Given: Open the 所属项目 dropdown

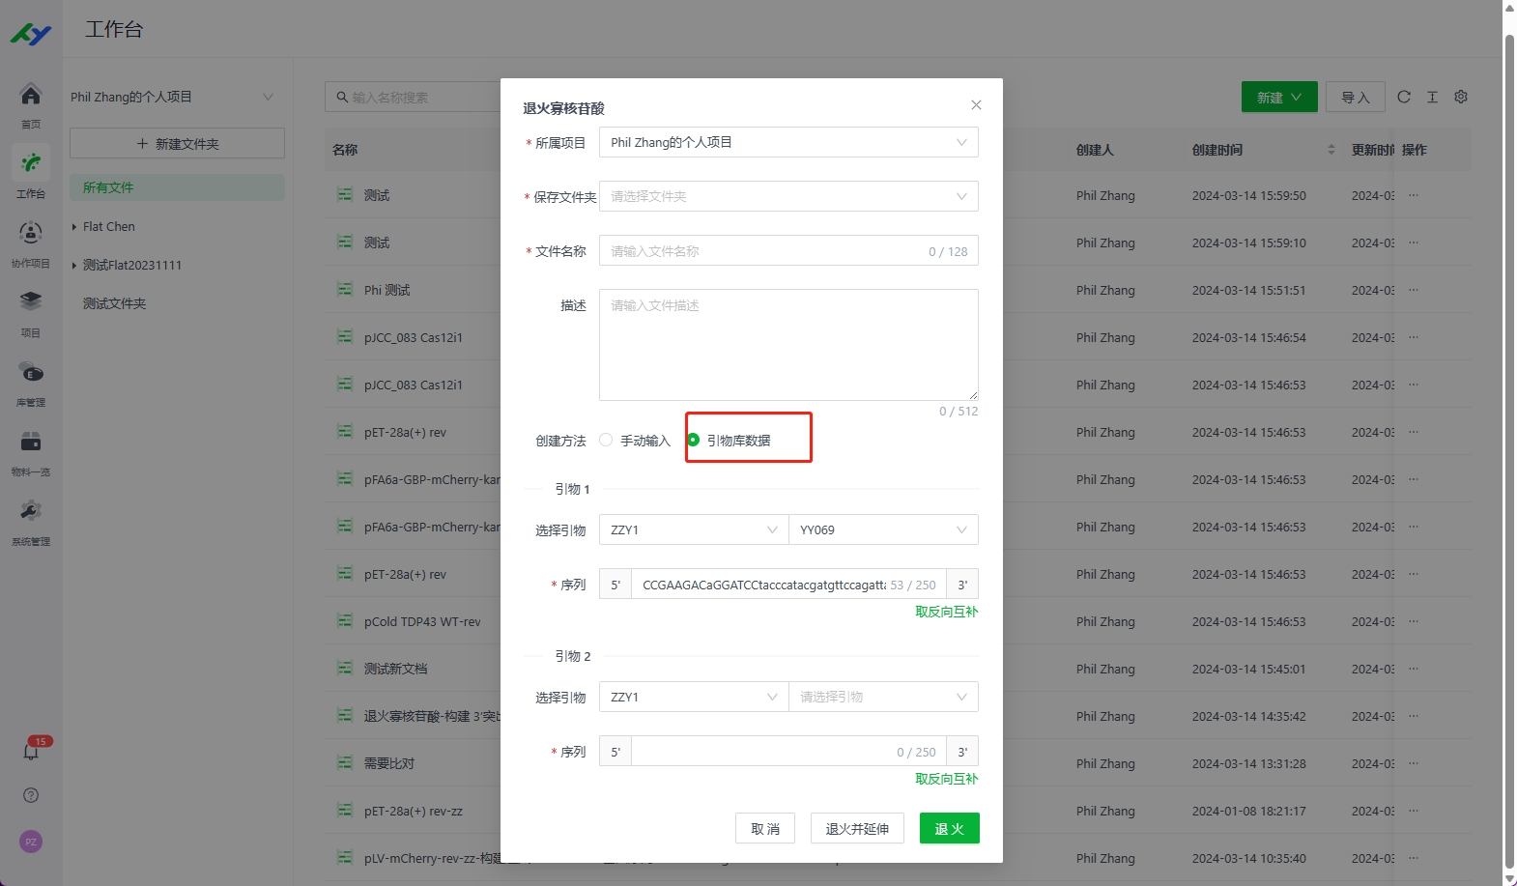Looking at the screenshot, I should point(787,143).
